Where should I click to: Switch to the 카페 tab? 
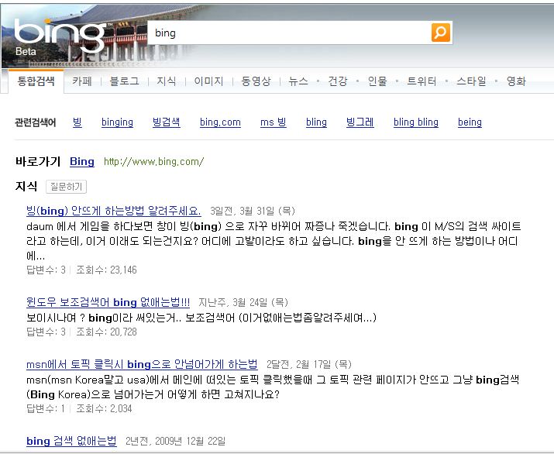pos(82,81)
